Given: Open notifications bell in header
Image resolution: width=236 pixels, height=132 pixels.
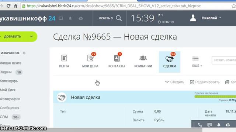Looking at the screenshot, I should 70,18.
